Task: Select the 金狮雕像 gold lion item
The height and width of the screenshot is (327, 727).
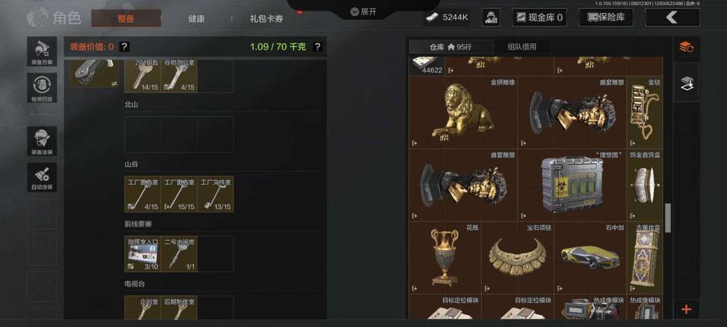Action: coord(462,112)
